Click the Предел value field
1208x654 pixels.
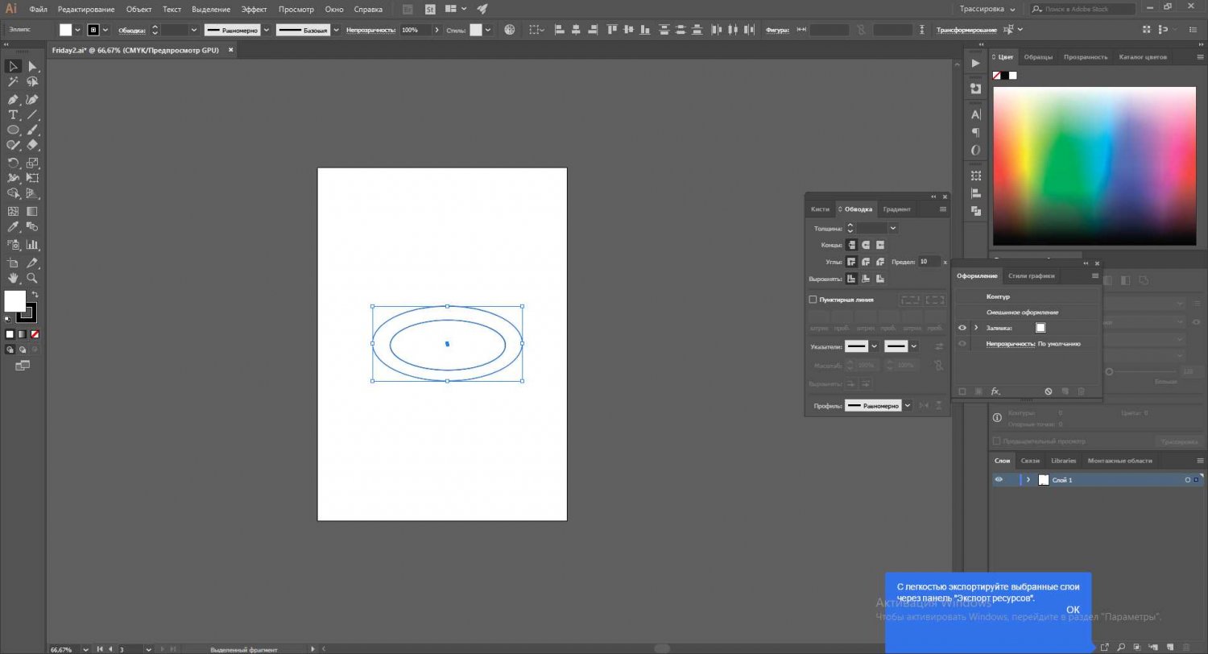point(928,262)
